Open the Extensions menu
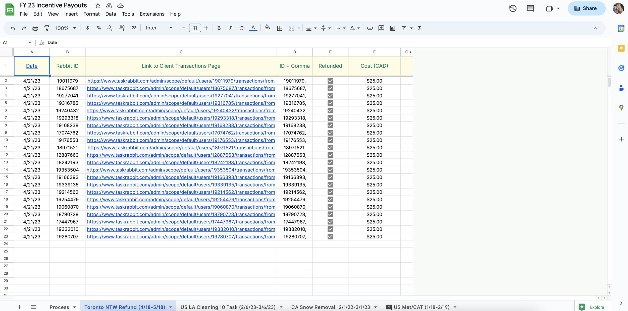 click(x=152, y=14)
